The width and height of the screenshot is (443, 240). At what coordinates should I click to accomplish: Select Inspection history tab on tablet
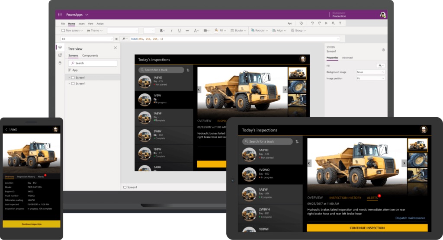click(x=345, y=198)
